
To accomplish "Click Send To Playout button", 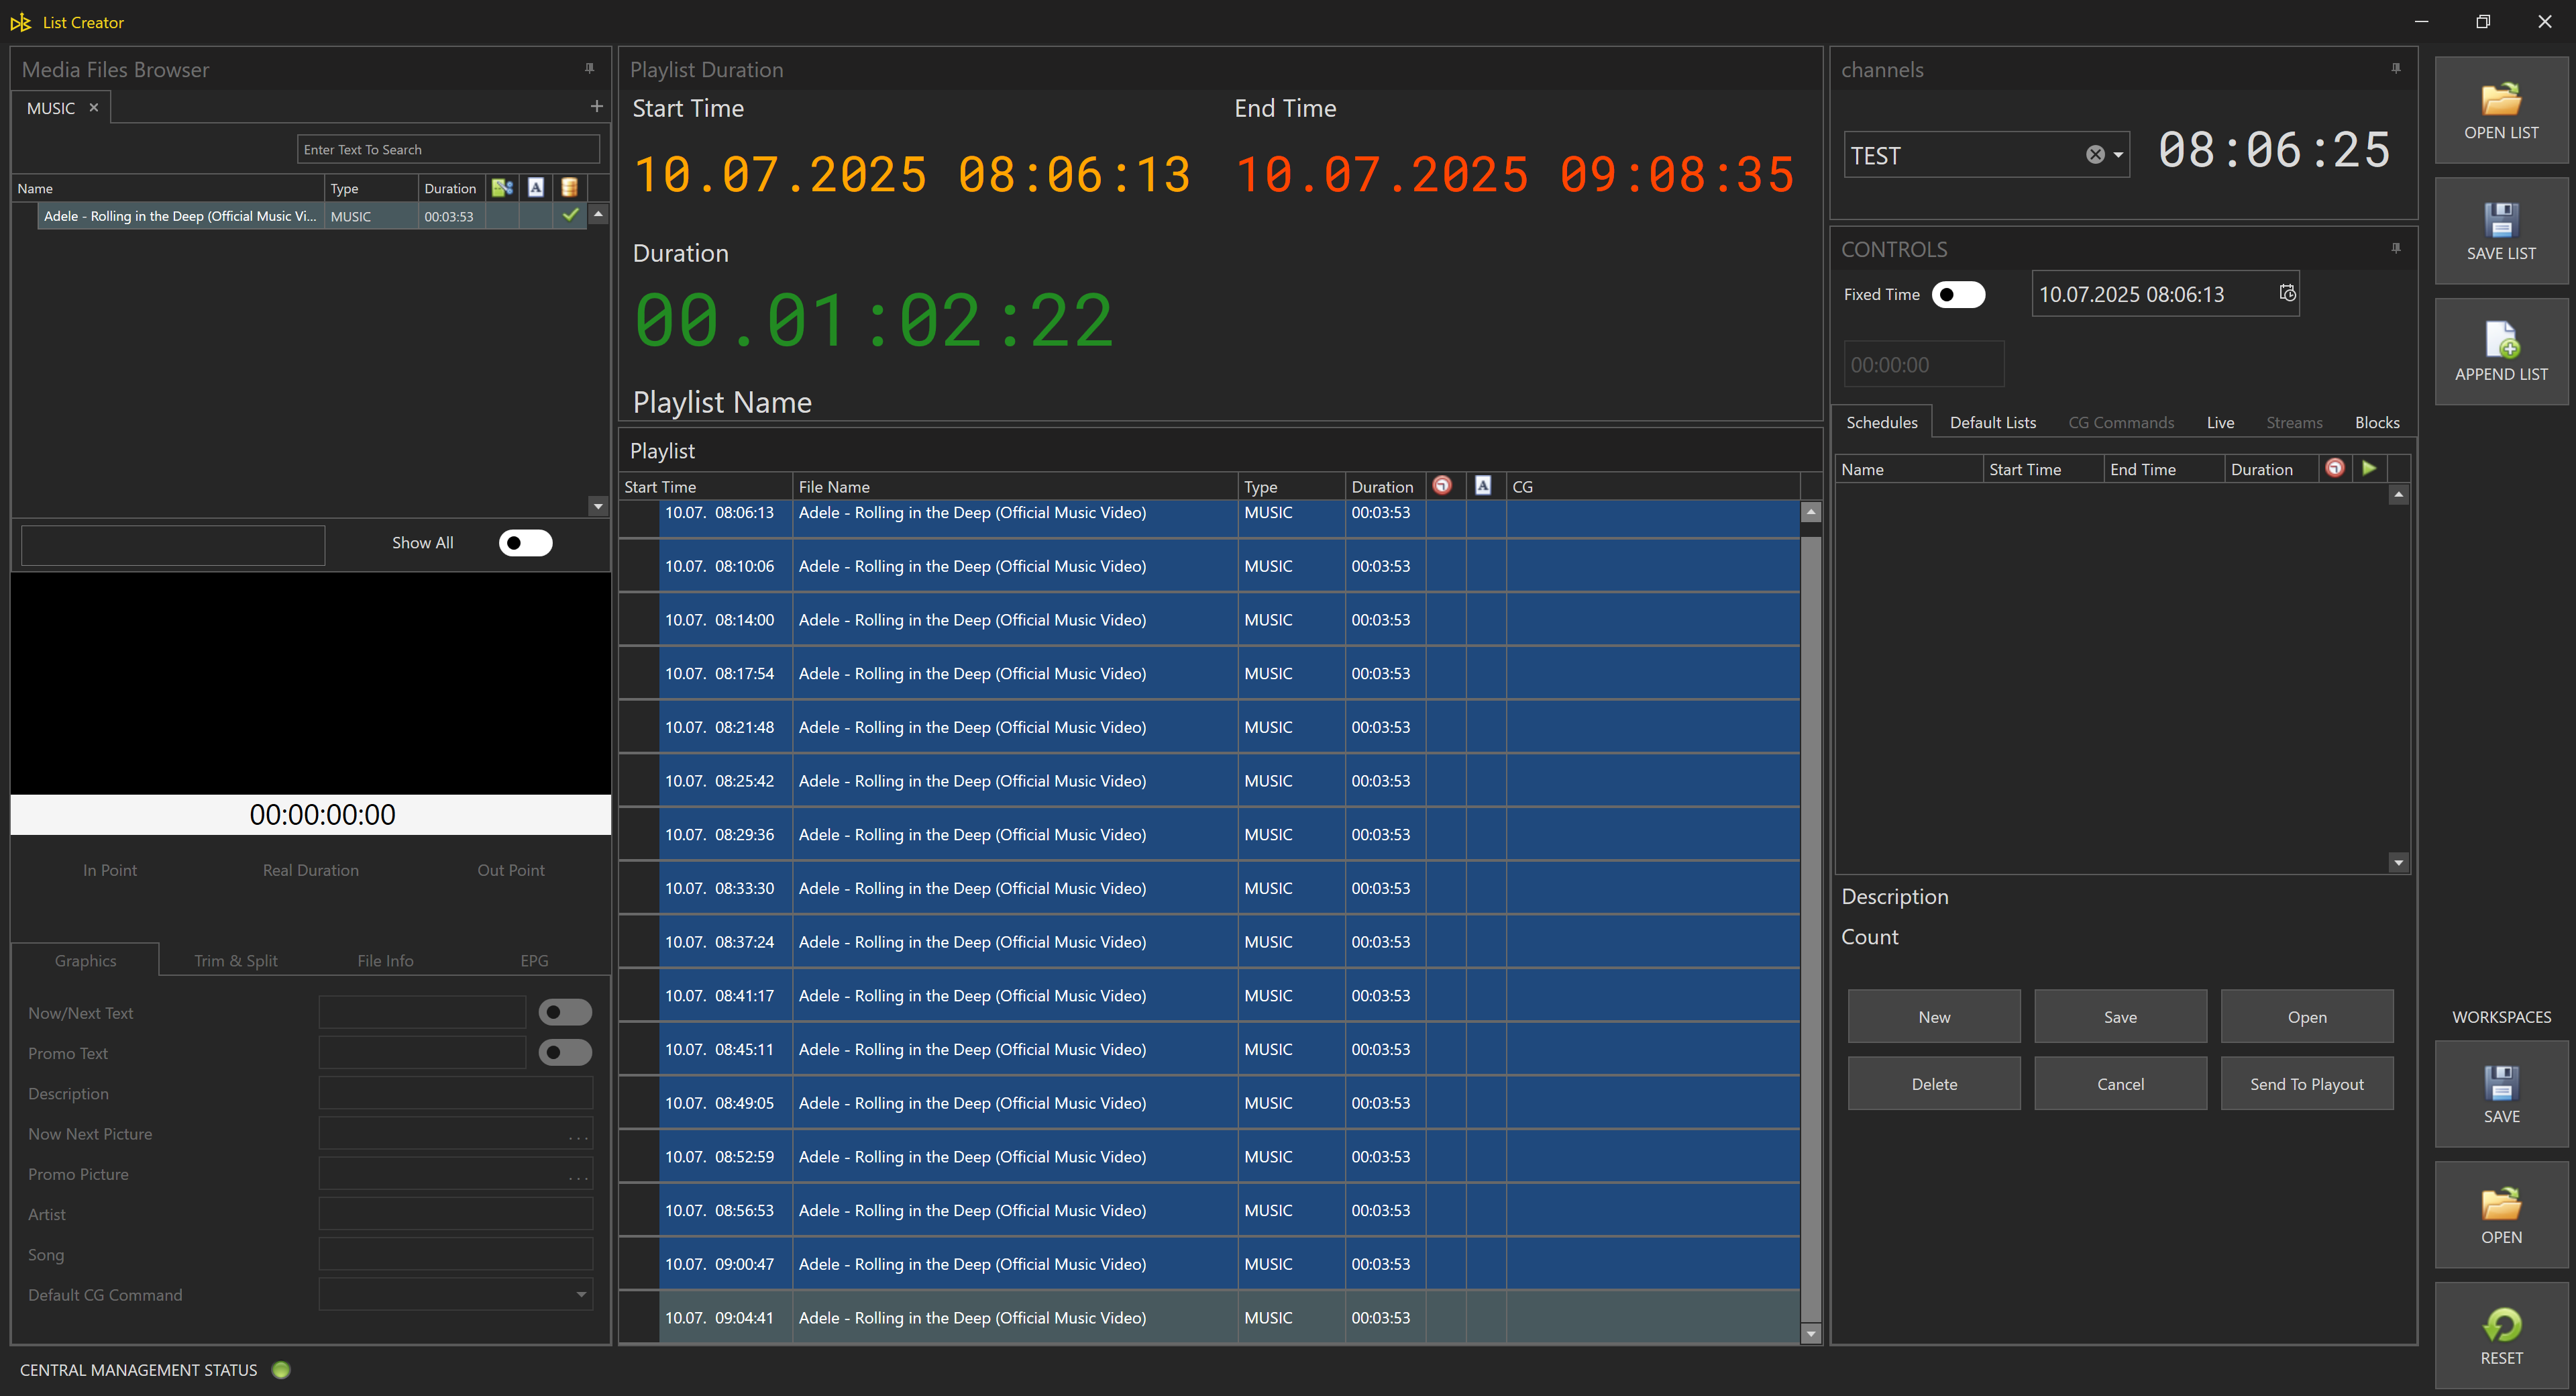I will 2307,1084.
